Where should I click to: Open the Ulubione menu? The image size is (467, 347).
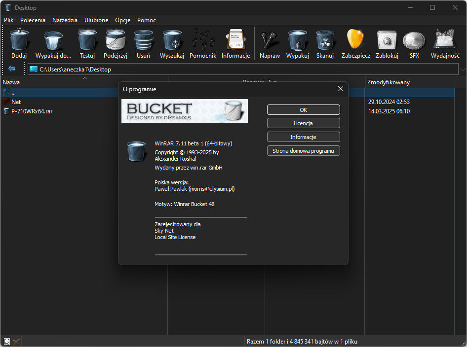(x=96, y=20)
